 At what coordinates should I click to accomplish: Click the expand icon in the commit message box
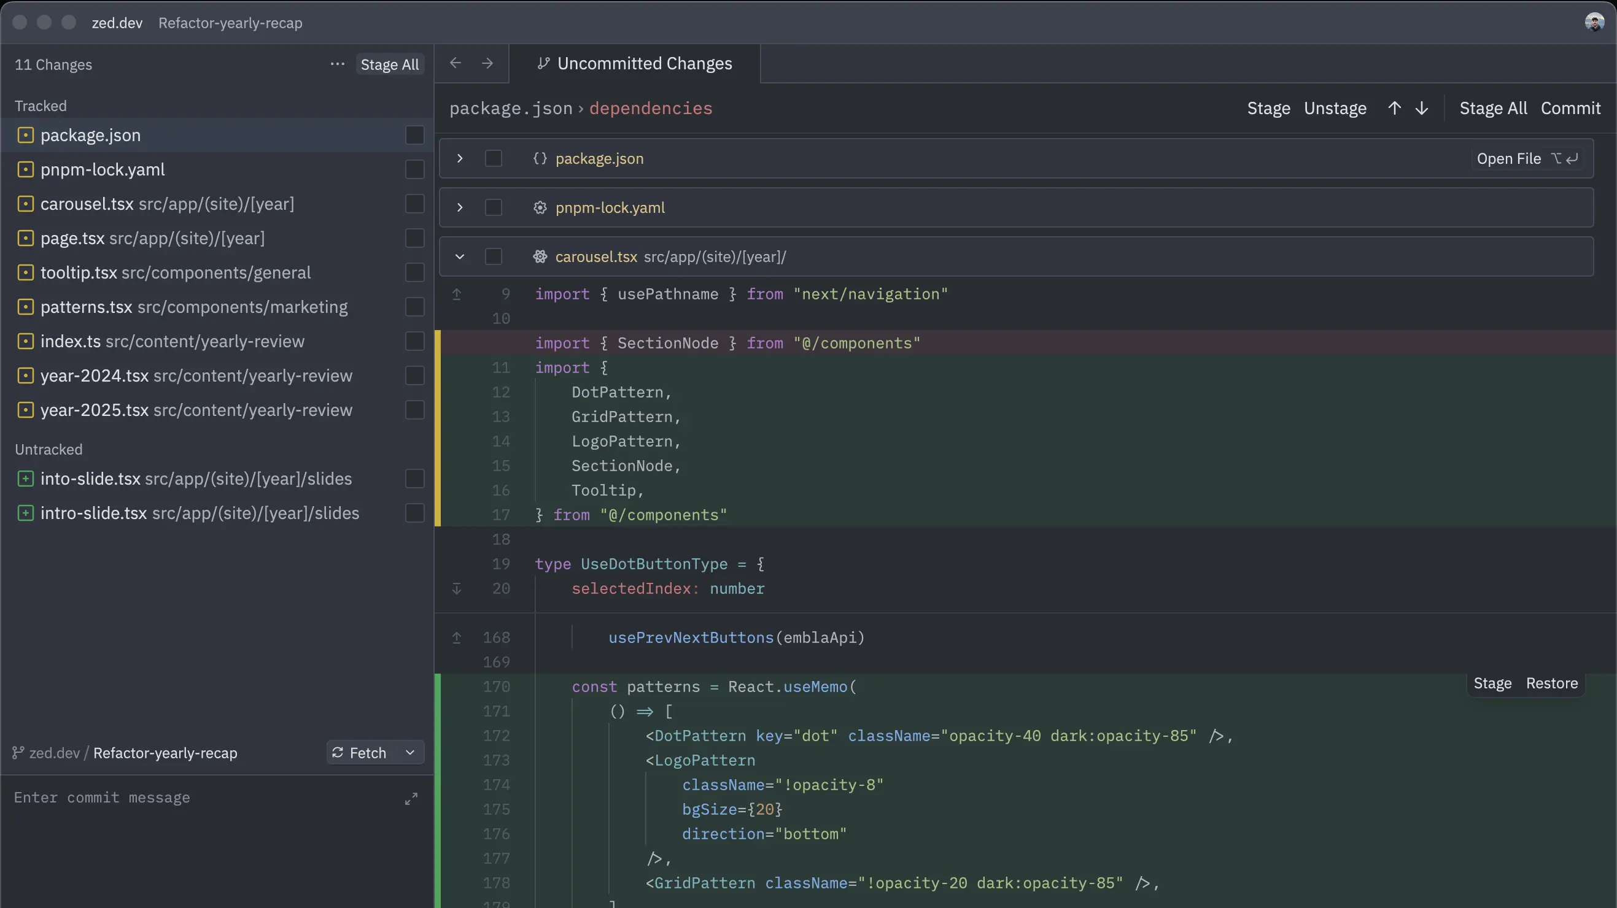(411, 798)
